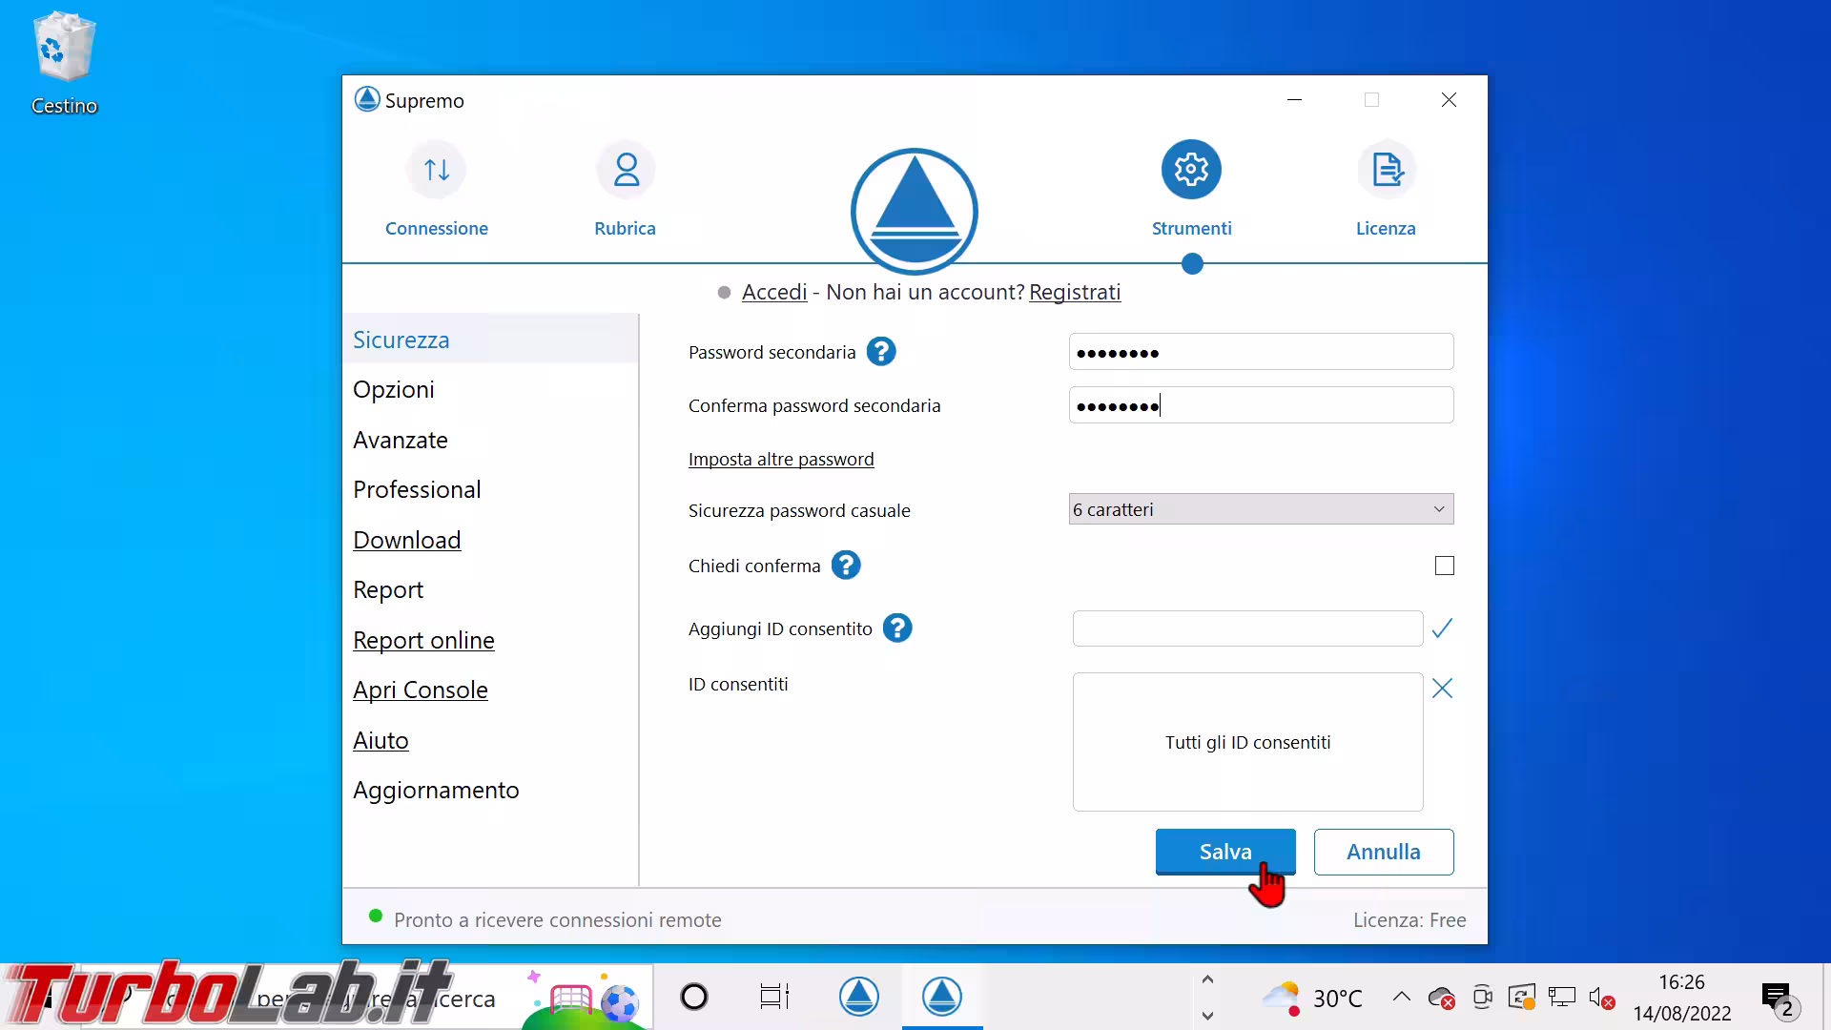
Task: Expand Sicurezza password casuale dropdown
Action: [1261, 509]
